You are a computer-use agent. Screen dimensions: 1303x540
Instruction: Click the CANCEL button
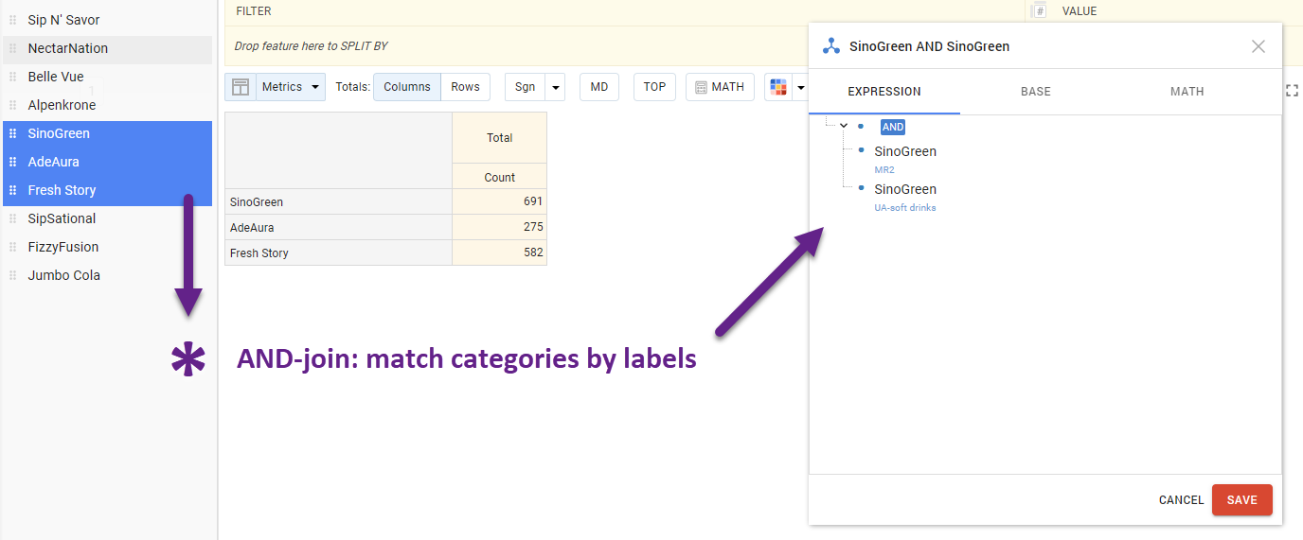click(1181, 500)
